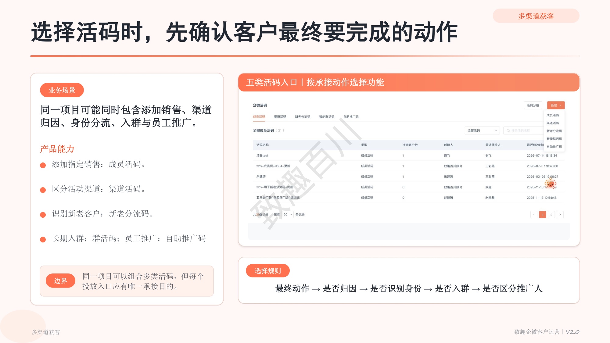Click the 五类活码入口 orange banner header
The width and height of the screenshot is (610, 343).
click(x=409, y=82)
